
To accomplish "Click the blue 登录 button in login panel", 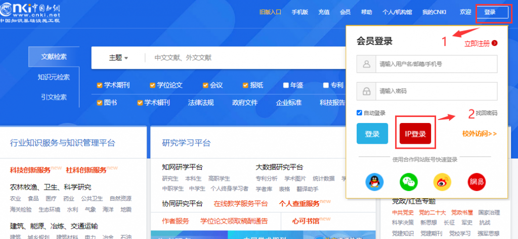I will coord(372,134).
